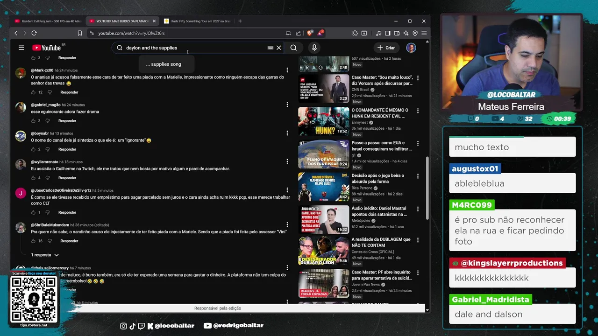Open Brave Rewards triangle icon
This screenshot has height=336, width=598.
[x=320, y=33]
